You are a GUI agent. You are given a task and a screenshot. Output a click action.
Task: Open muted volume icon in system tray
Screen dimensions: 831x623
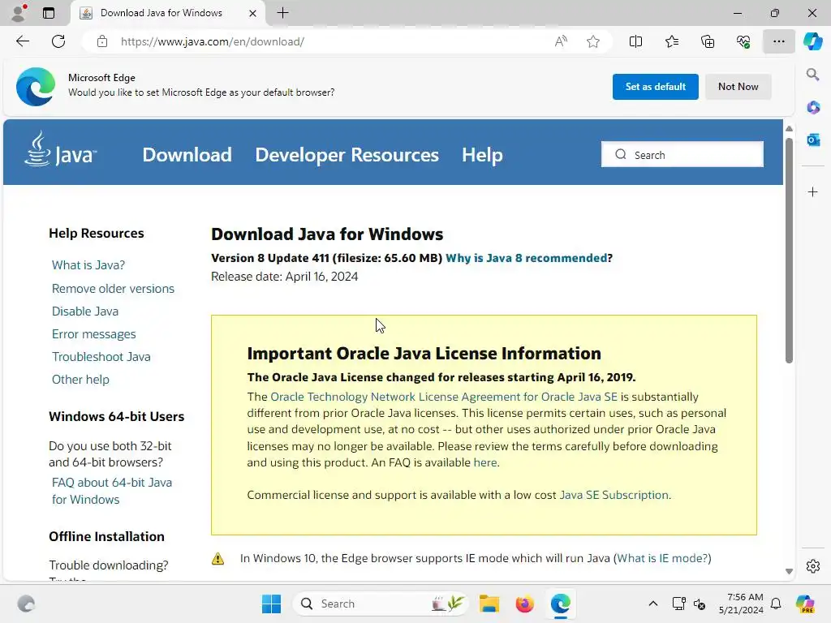tap(700, 604)
